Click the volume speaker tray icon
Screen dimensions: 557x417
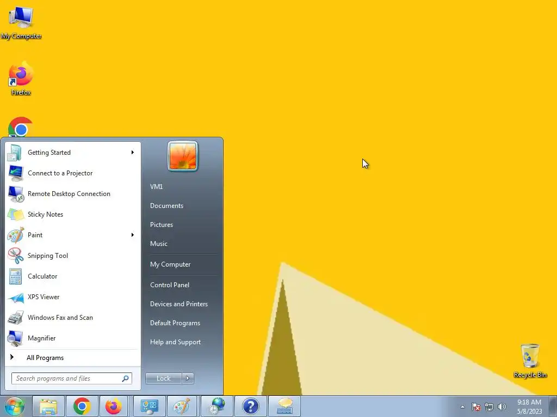(502, 407)
